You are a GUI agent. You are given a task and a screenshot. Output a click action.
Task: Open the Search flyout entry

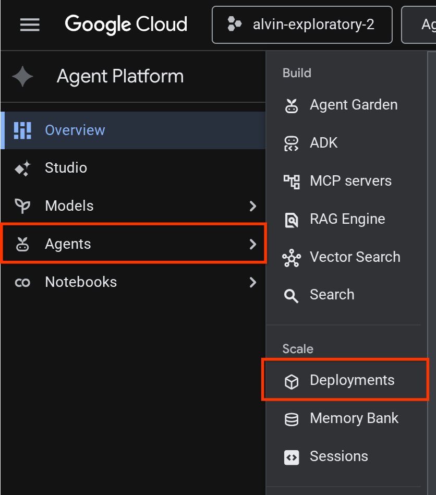tap(346, 295)
